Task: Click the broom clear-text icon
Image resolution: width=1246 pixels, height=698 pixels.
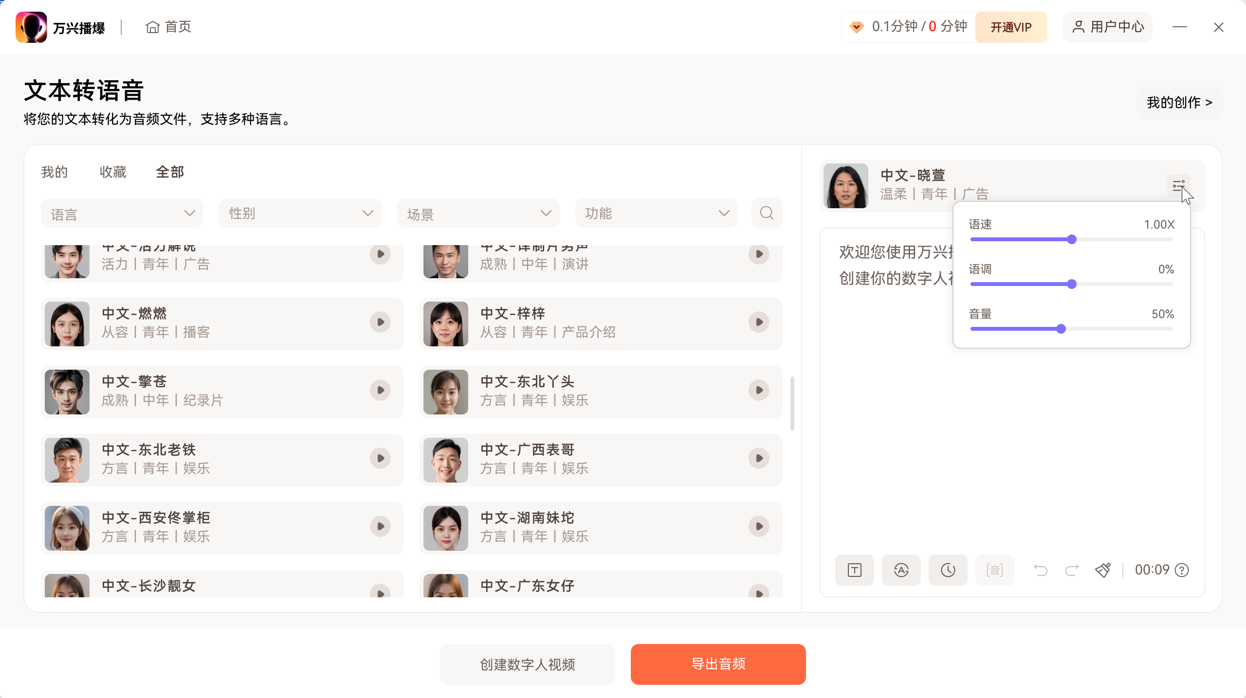Action: (x=1102, y=570)
